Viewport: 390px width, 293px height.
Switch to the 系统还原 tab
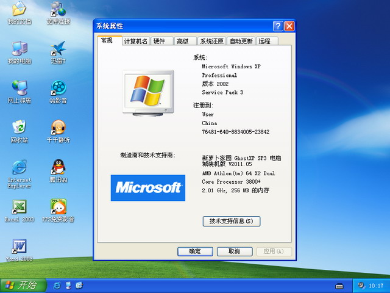(x=212, y=41)
